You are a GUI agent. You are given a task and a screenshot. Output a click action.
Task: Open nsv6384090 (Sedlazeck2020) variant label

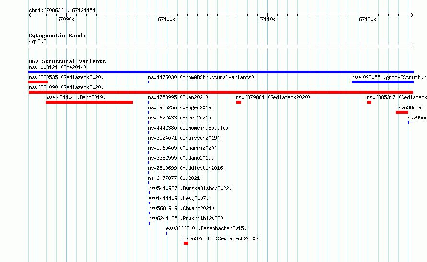click(66, 87)
